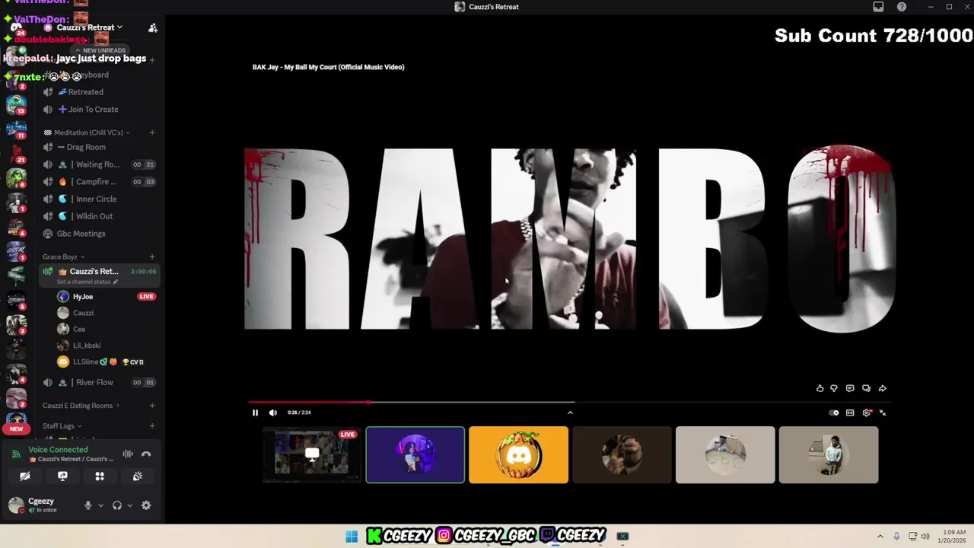The image size is (974, 548).
Task: Select the purple avatar participant tile
Action: pyautogui.click(x=415, y=455)
